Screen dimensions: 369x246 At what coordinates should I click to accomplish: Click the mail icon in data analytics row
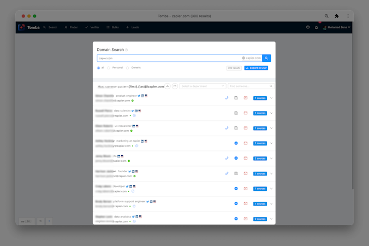click(x=246, y=219)
